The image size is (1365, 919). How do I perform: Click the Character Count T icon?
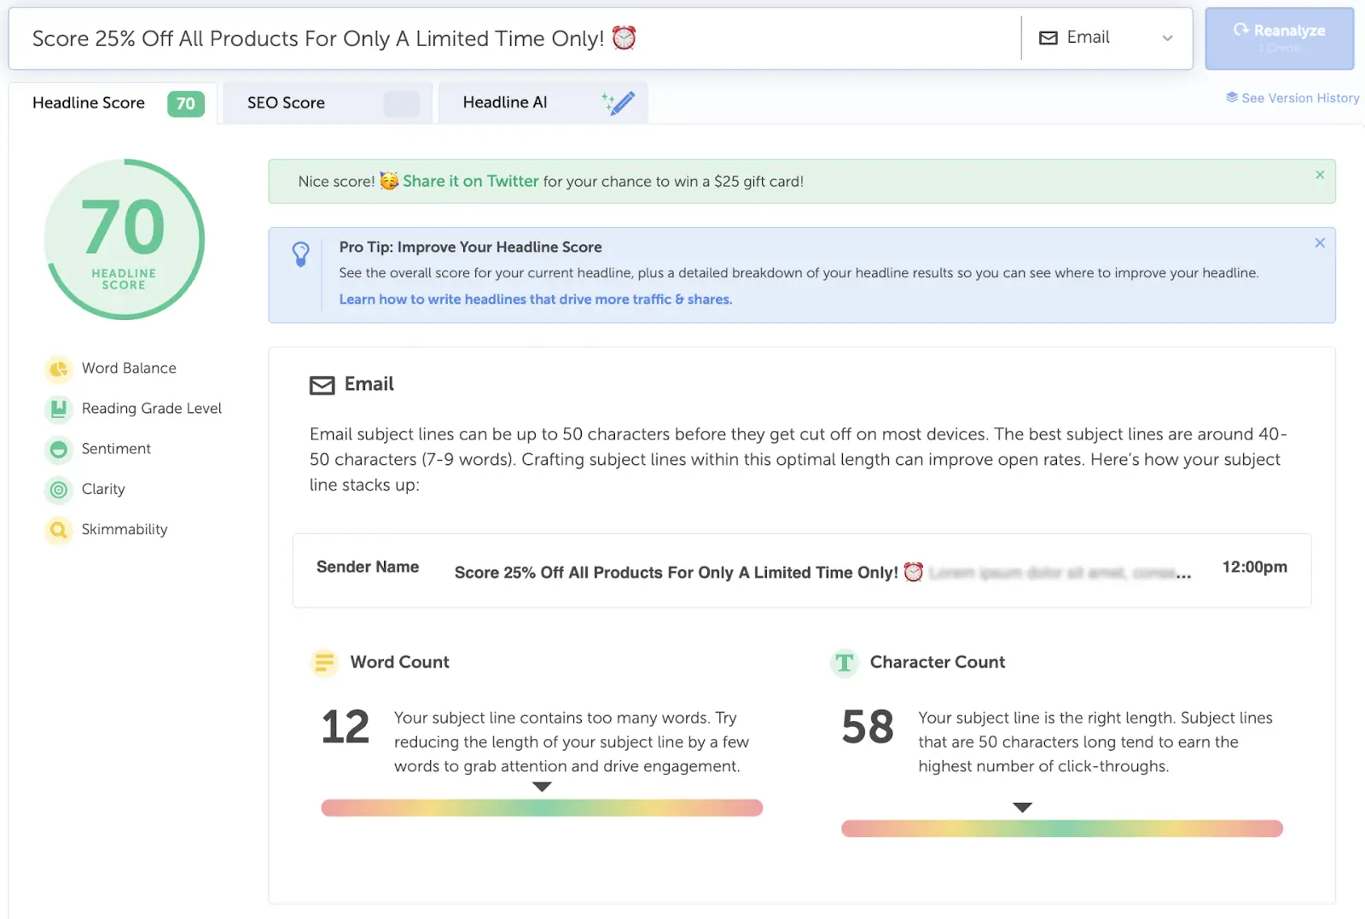(844, 663)
